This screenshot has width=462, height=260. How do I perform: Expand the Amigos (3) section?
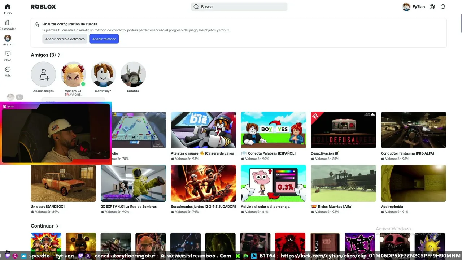tap(46, 55)
